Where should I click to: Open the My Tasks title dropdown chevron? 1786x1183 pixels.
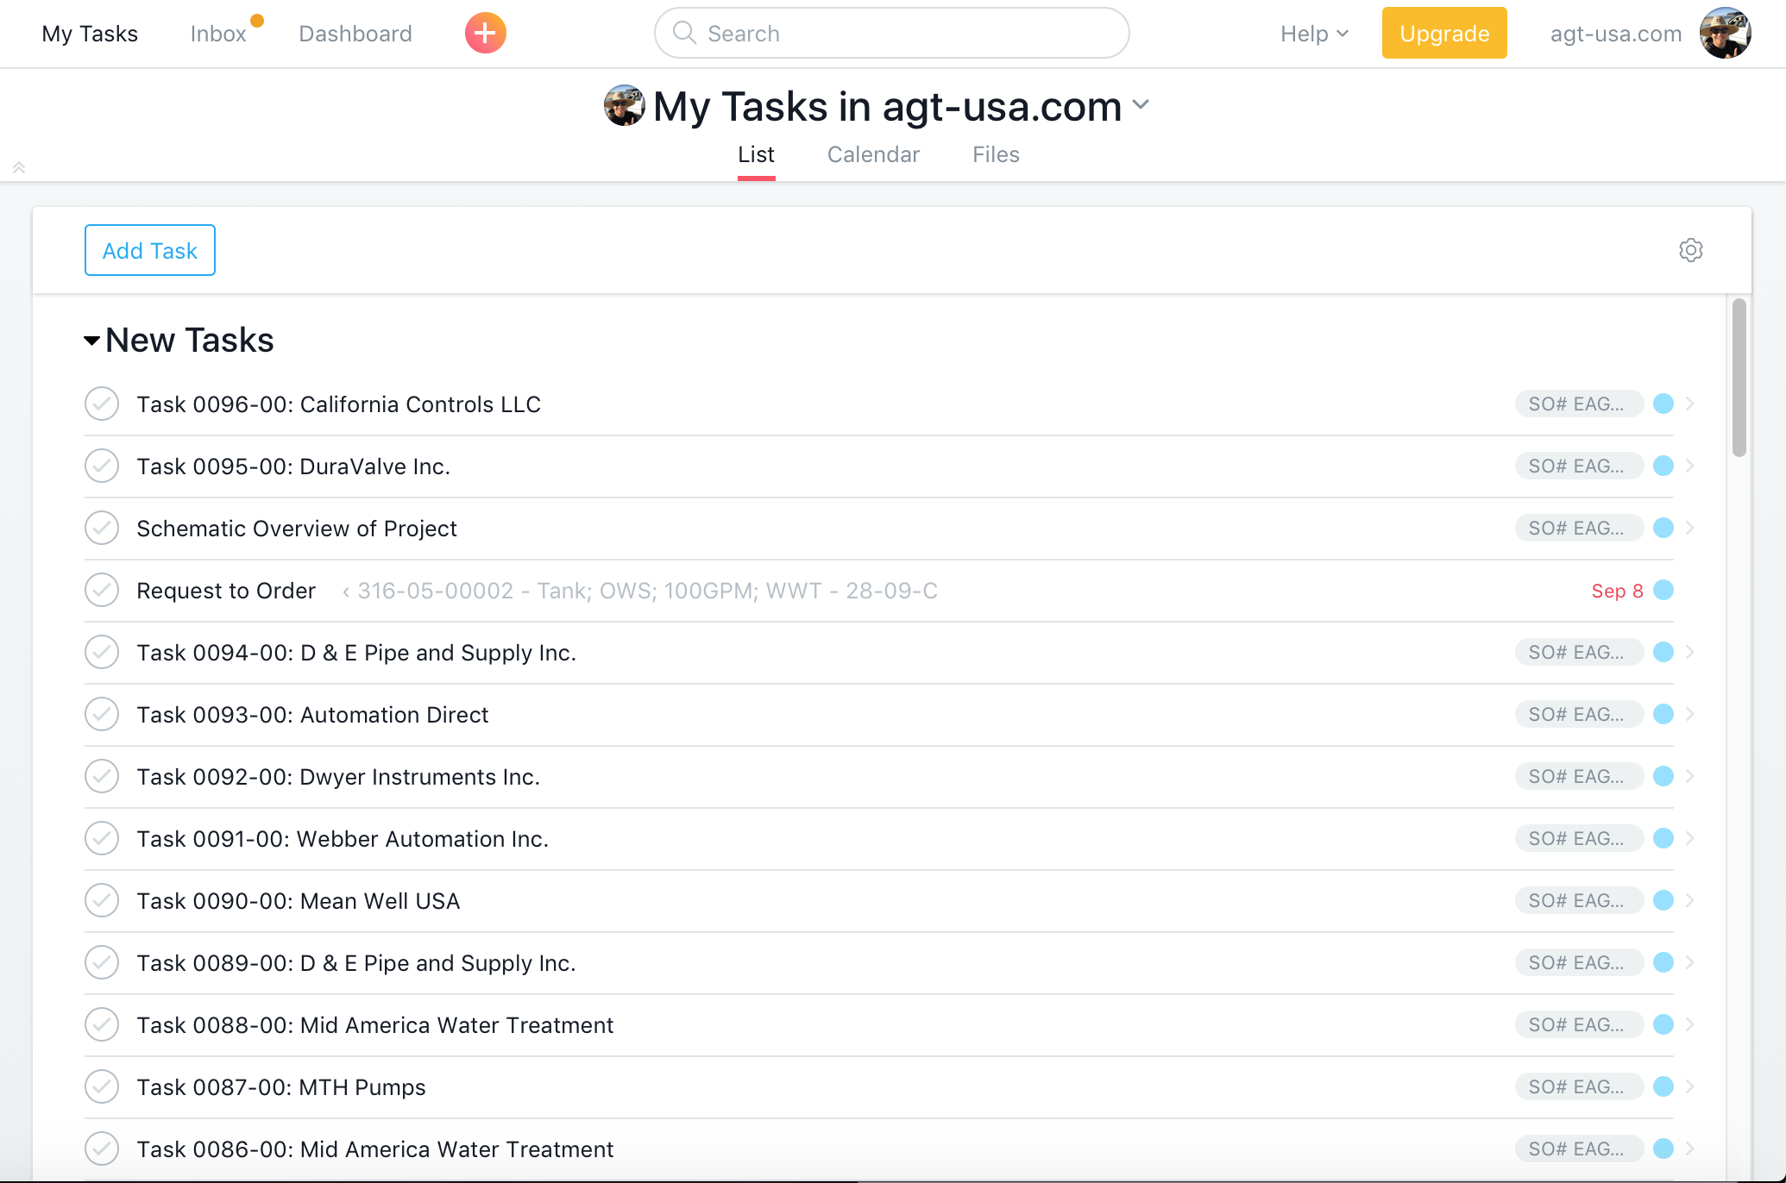tap(1141, 105)
